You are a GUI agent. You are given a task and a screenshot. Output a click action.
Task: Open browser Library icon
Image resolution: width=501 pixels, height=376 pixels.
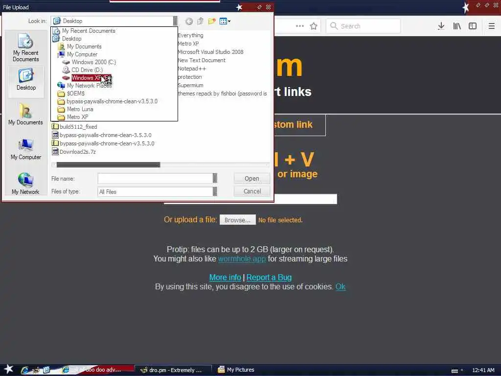(x=457, y=26)
